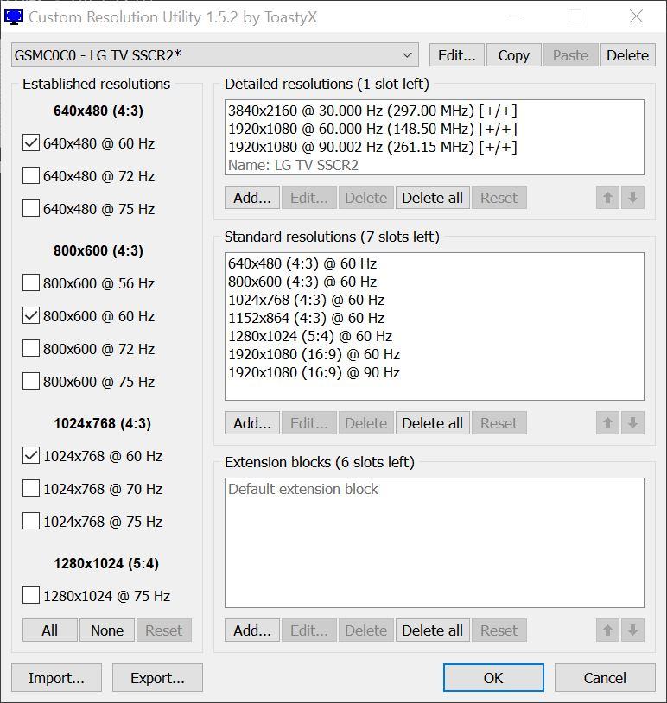667x703 pixels.
Task: Enable 1024x768 @ 70 Hz
Action: (x=31, y=488)
